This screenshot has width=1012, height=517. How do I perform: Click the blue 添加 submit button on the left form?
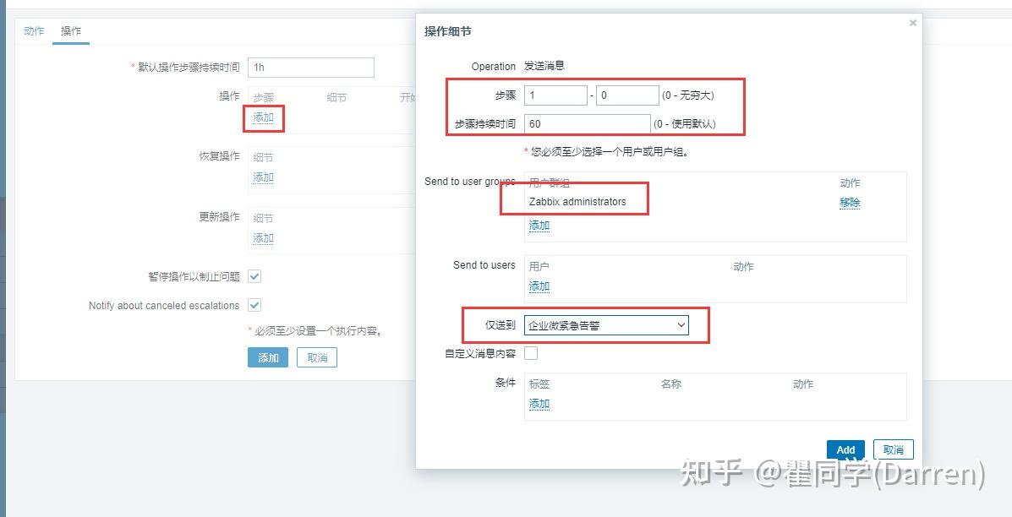pyautogui.click(x=267, y=357)
